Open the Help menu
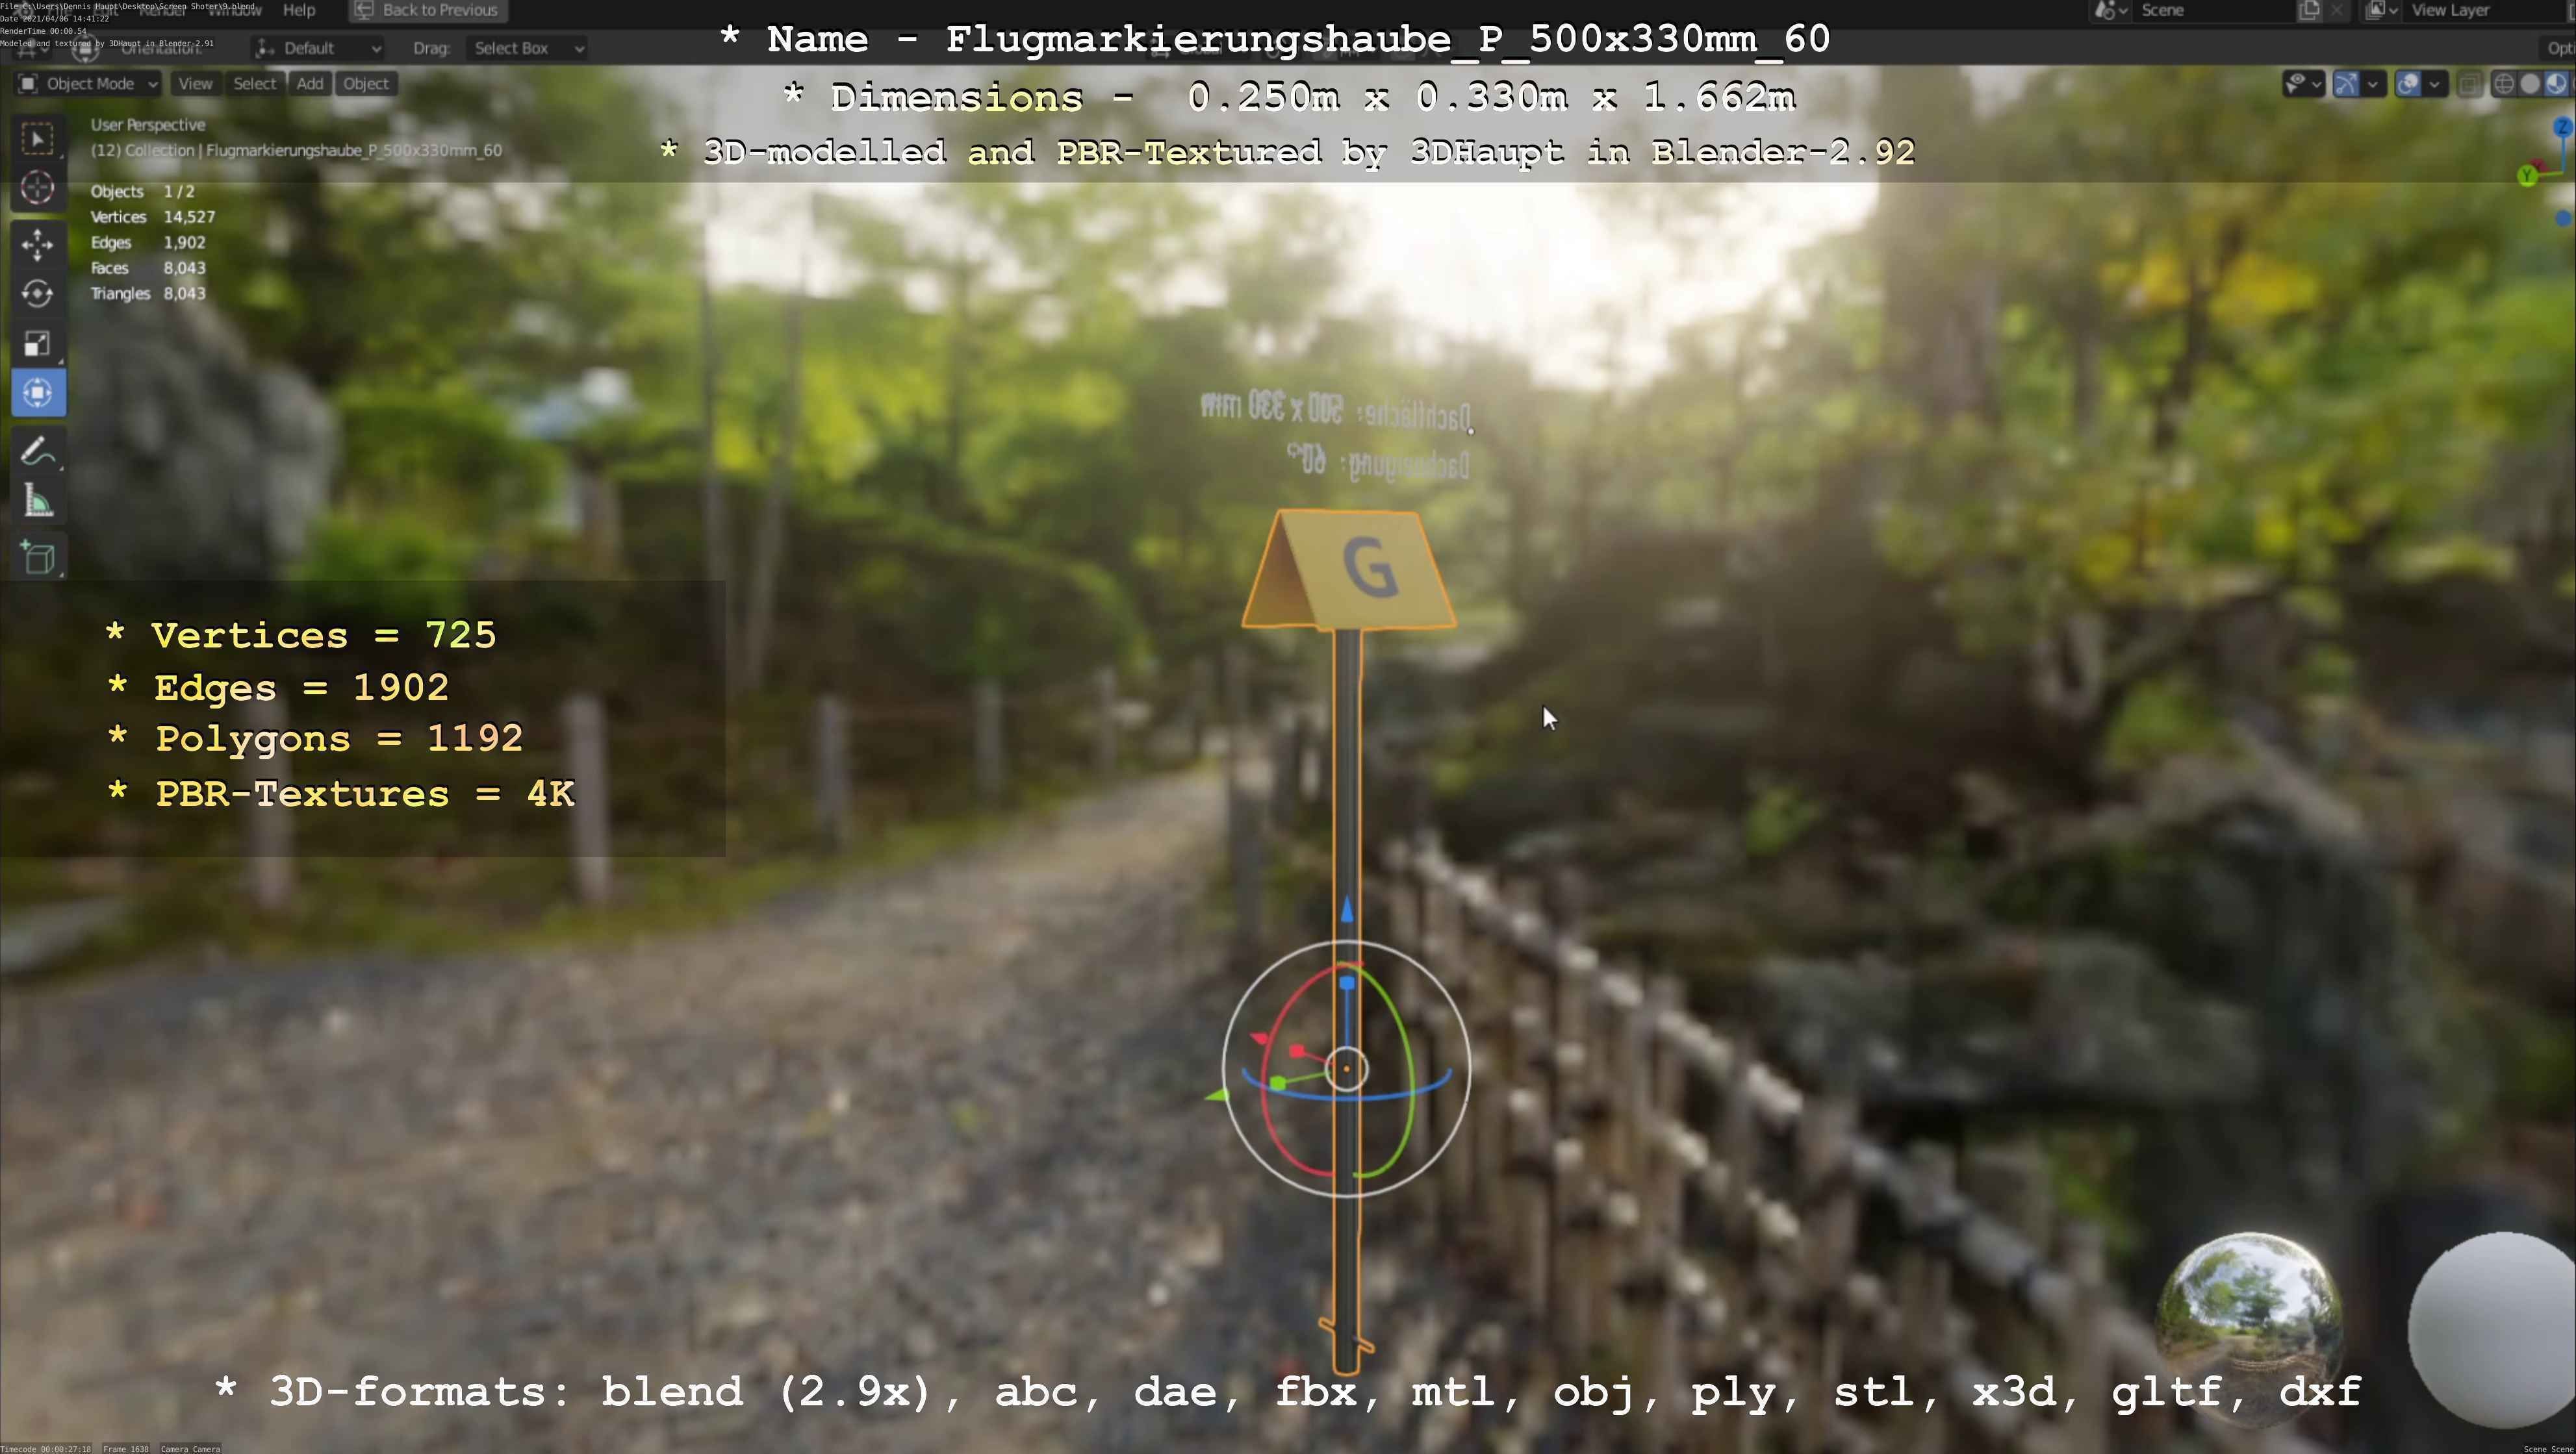The height and width of the screenshot is (1454, 2576). pos(299,10)
